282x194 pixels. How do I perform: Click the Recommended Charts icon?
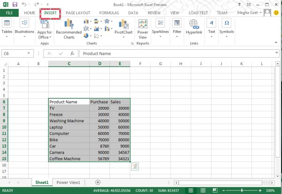point(69,24)
